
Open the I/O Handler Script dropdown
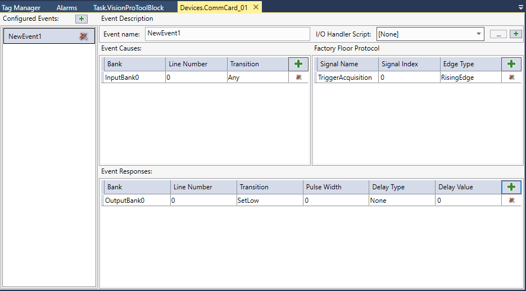(478, 34)
